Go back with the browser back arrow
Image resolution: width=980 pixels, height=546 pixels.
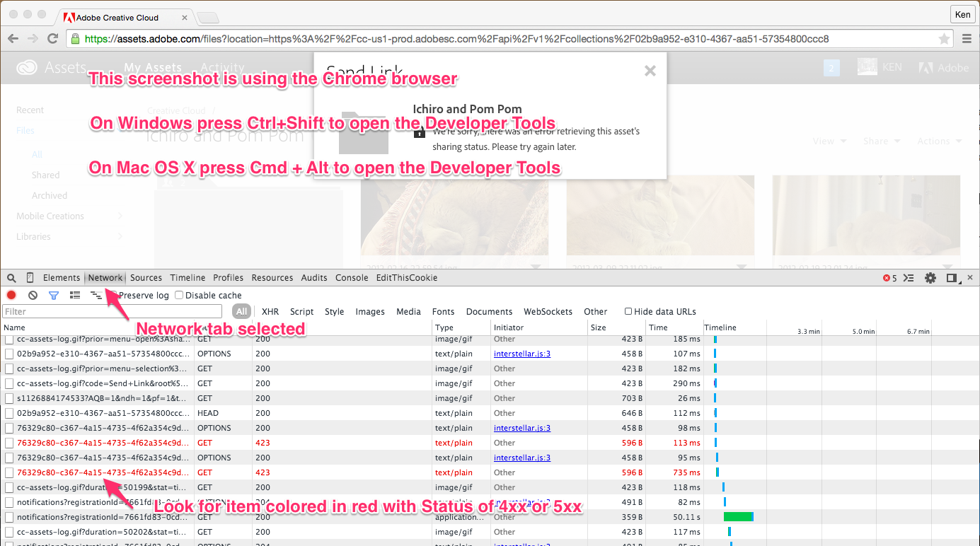(x=13, y=39)
